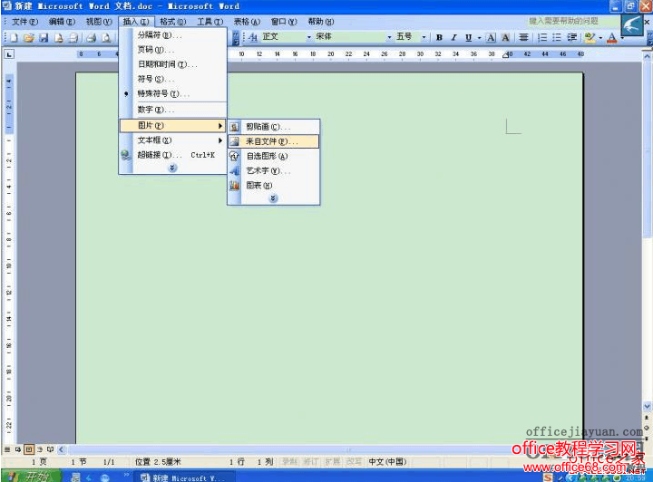
Task: Expand the picture submenu's hidden items chevron
Action: point(273,198)
